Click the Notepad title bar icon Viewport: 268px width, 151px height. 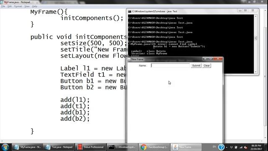pos(2,2)
